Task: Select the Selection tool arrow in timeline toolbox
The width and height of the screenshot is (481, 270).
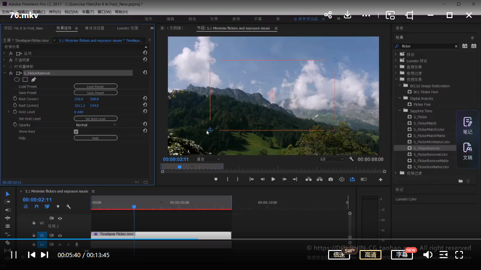Action: pos(8,194)
